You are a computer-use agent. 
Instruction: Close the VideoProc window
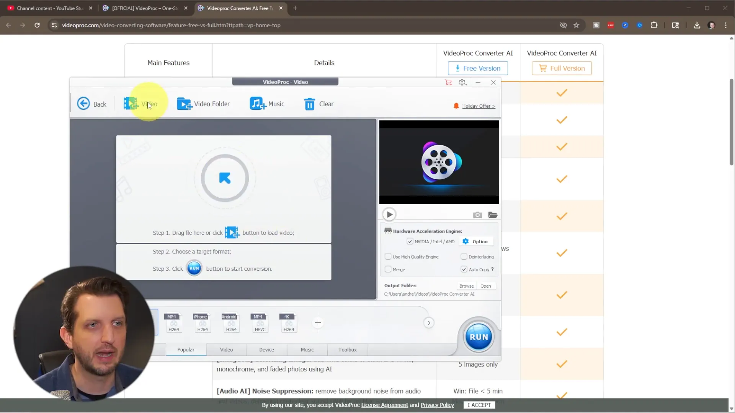coord(493,83)
